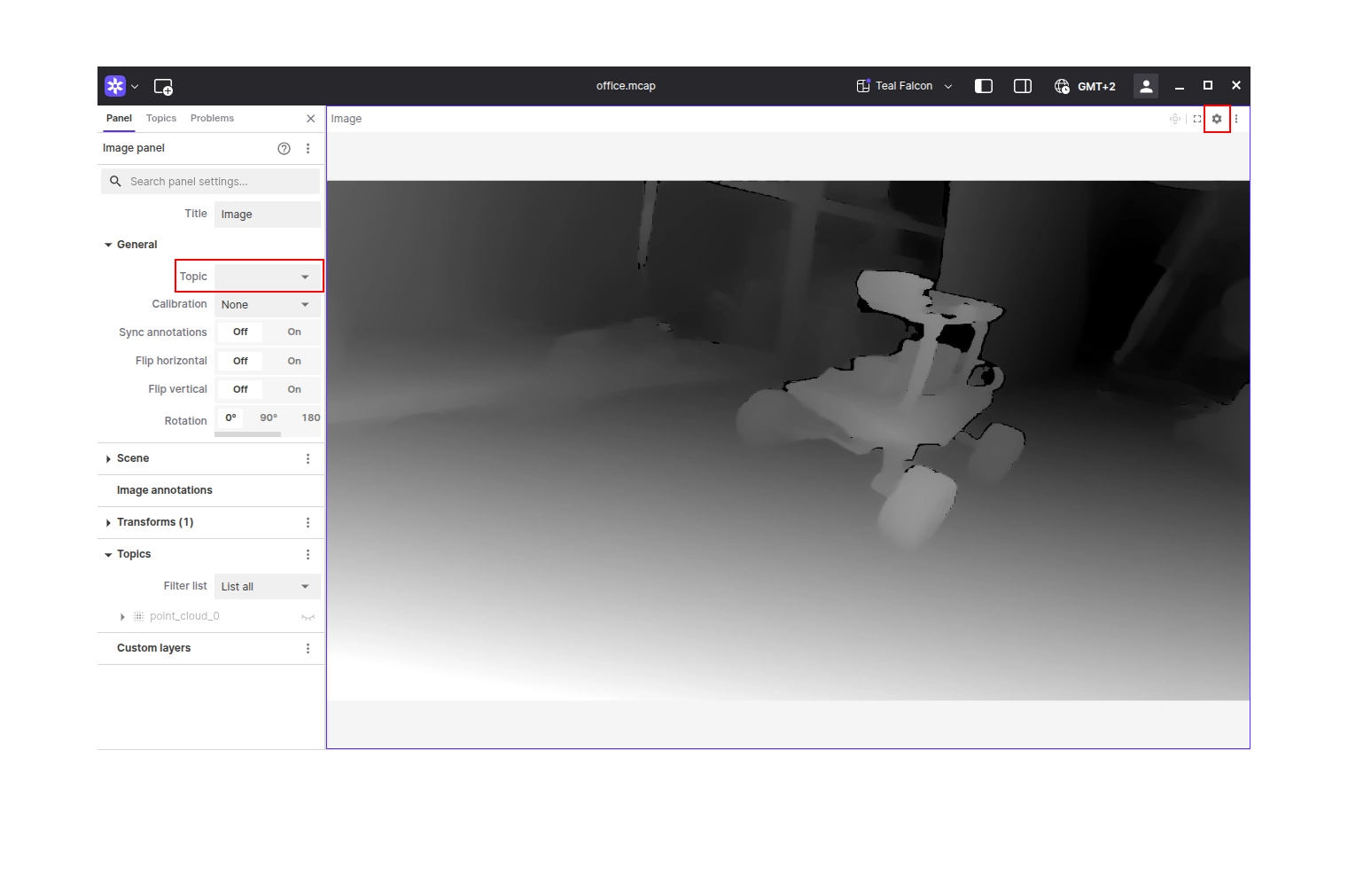The height and width of the screenshot is (883, 1348).
Task: Open the Problems tab
Action: (x=212, y=118)
